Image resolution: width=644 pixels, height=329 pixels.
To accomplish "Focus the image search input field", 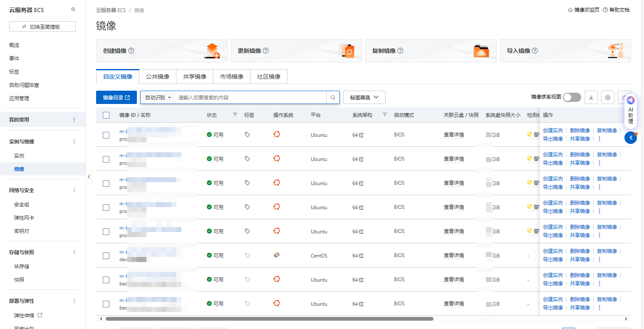I will [x=252, y=97].
